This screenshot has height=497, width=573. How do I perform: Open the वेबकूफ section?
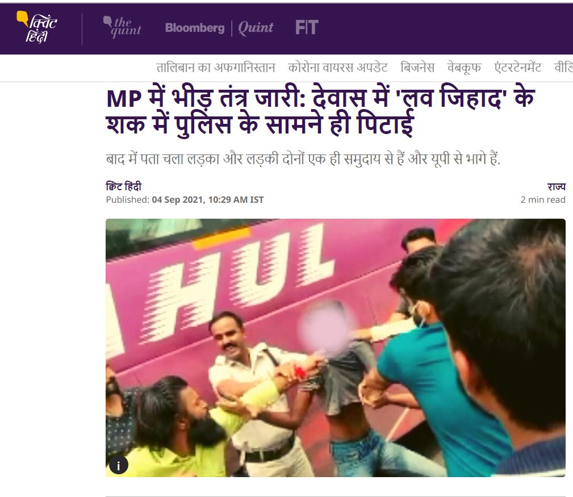[464, 68]
